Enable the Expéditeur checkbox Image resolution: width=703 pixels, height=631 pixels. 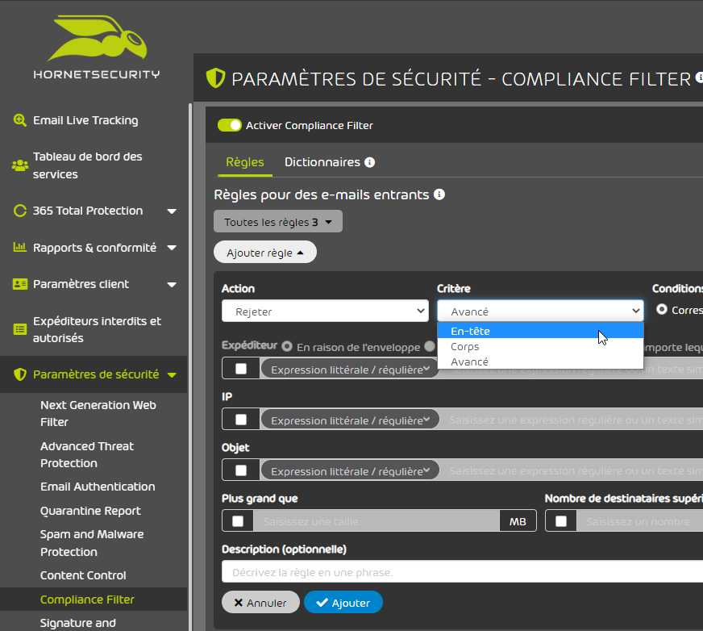(241, 369)
